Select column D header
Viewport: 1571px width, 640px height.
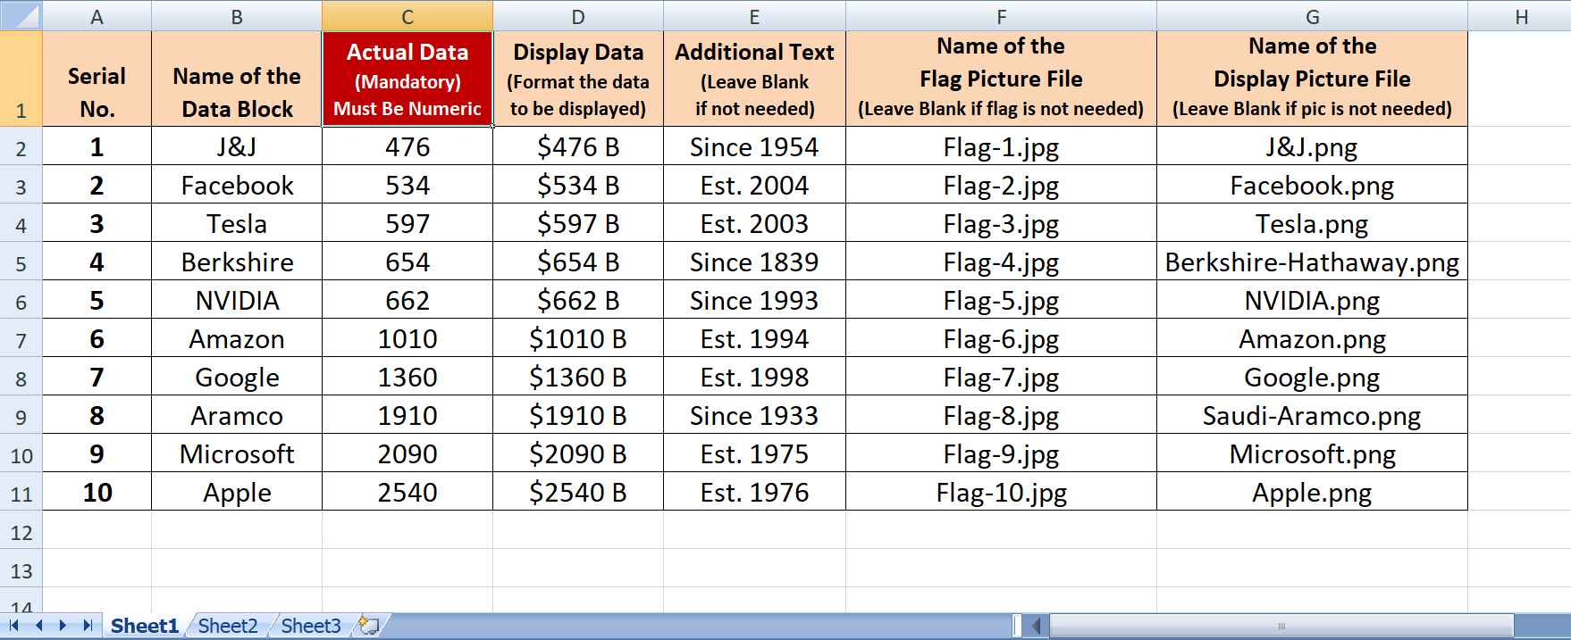pos(578,16)
